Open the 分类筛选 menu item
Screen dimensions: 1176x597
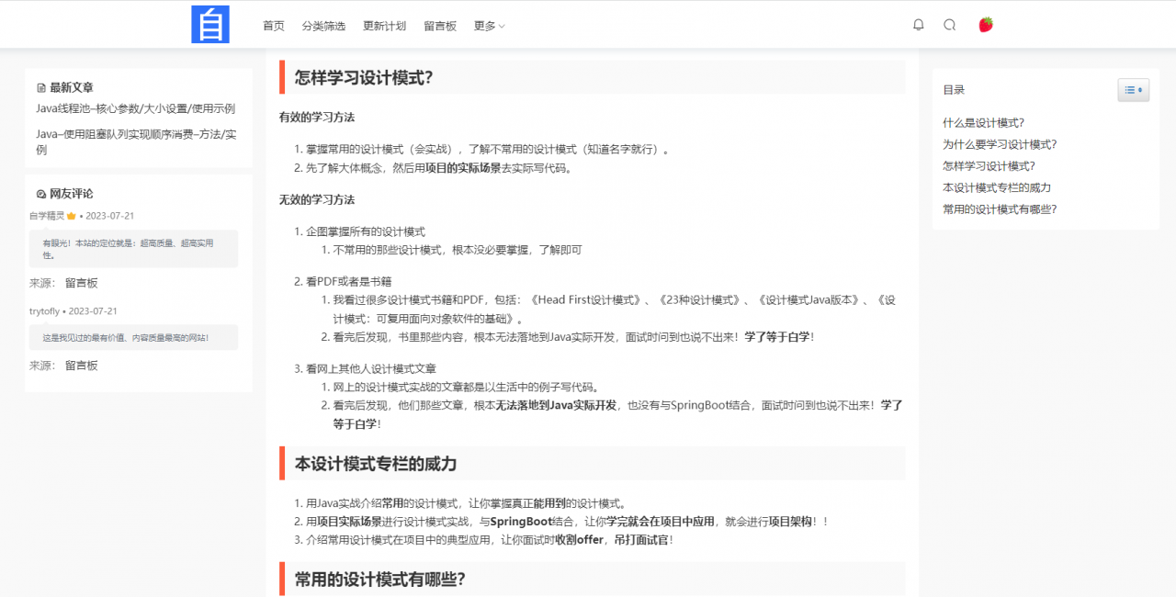323,26
